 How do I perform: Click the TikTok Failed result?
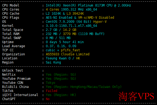coord(52,91)
